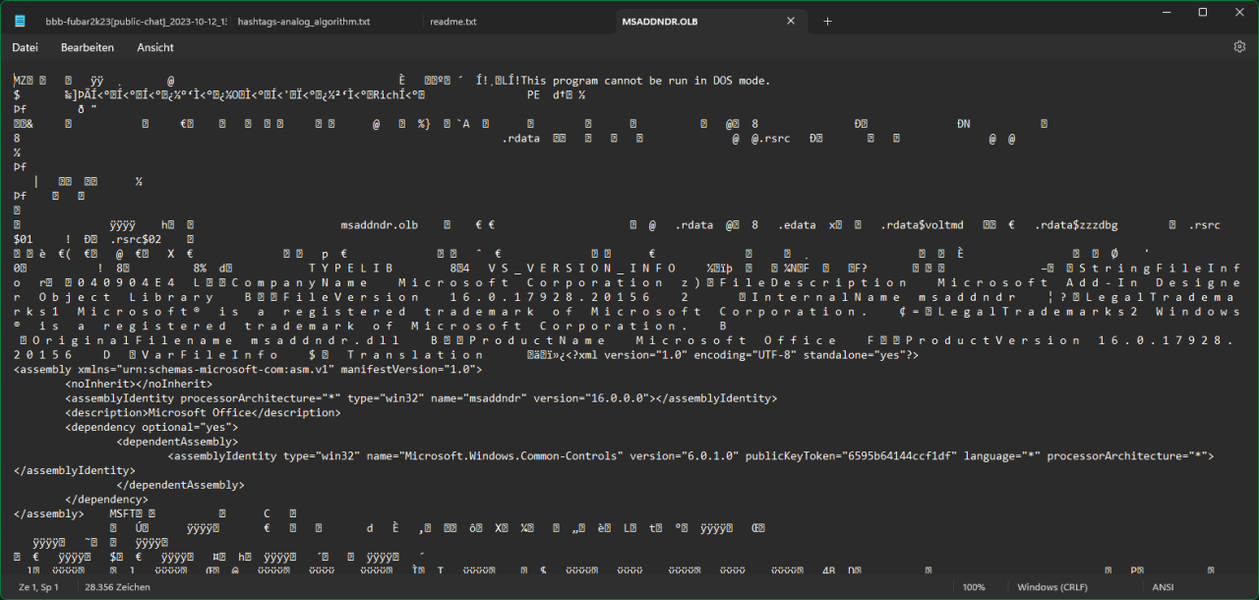
Task: Add a new tab with the plus button
Action: tap(827, 21)
